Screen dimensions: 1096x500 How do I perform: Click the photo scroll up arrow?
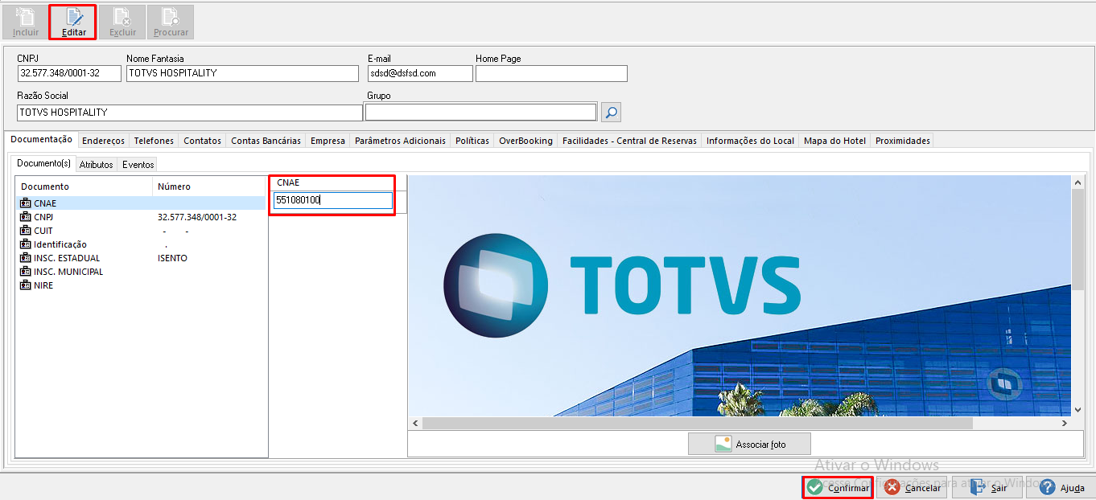(1078, 182)
